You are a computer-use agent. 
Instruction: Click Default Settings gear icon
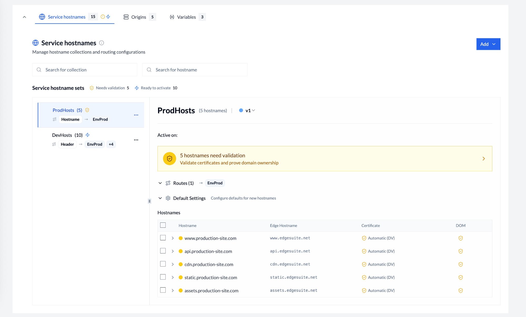168,198
